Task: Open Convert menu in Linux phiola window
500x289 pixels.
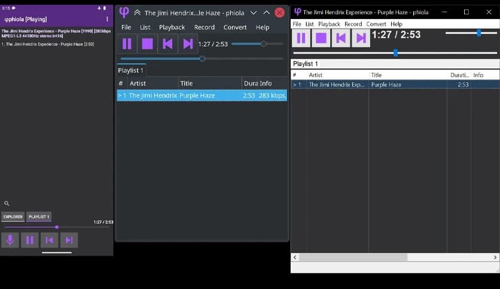Action: pyautogui.click(x=235, y=27)
